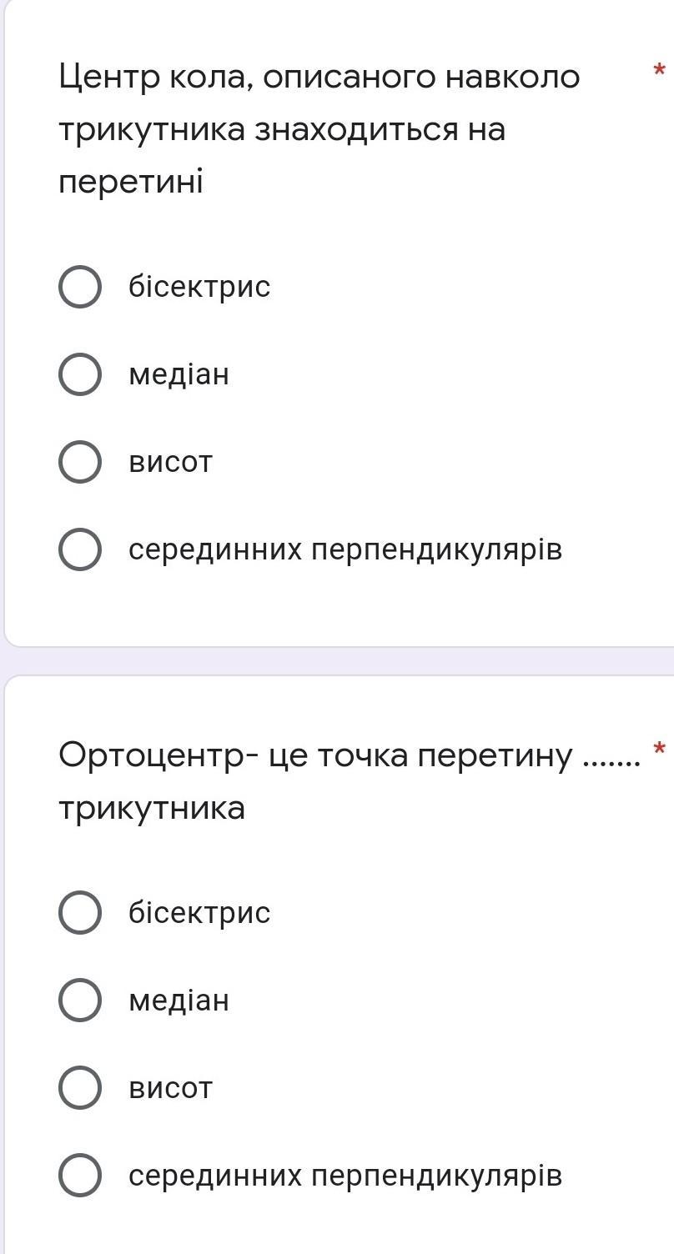Click the 'висот' label text under Ортоцентр question
Screen dimensions: 674x1254
(171, 1089)
